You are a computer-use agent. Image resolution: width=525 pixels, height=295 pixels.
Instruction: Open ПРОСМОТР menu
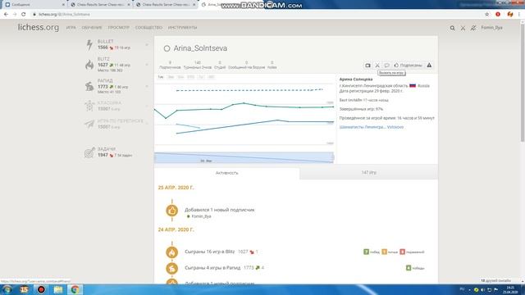118,28
